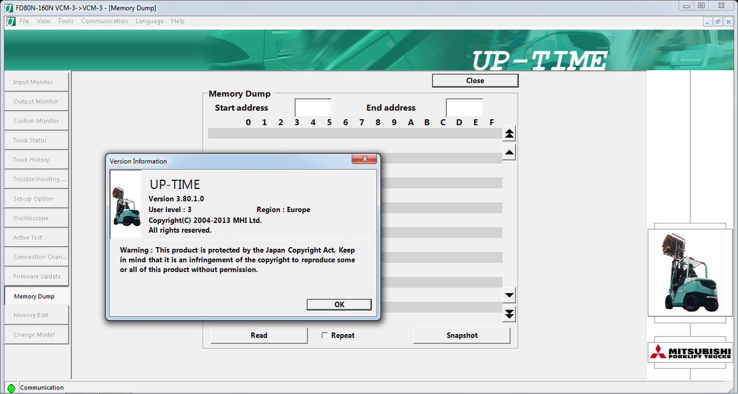The height and width of the screenshot is (394, 738).
Task: Open the Communication menu
Action: click(104, 21)
